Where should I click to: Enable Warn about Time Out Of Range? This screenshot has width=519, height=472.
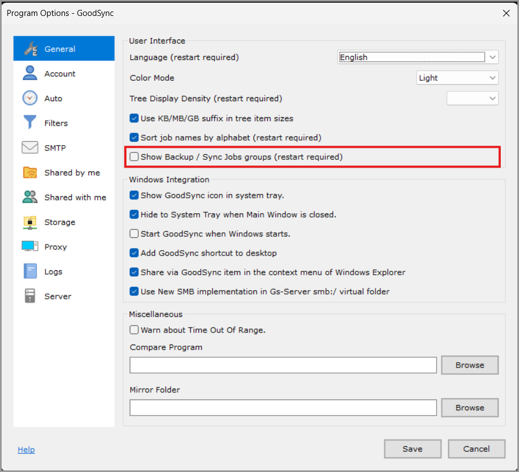tap(134, 330)
